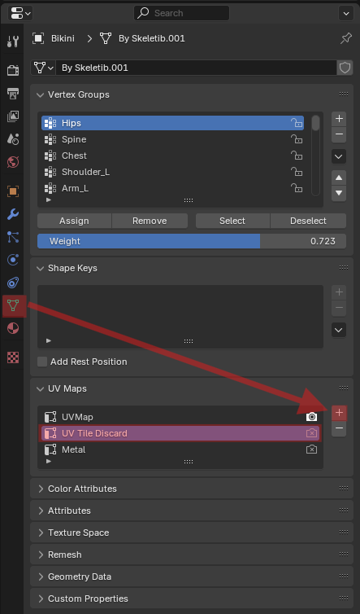Click the Deselect button

[308, 221]
